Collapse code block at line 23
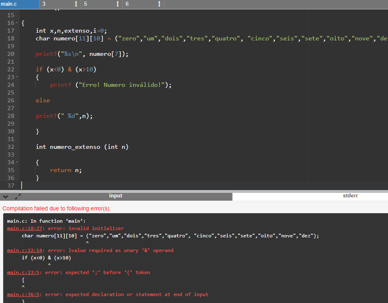The image size is (388, 303). click(17, 77)
